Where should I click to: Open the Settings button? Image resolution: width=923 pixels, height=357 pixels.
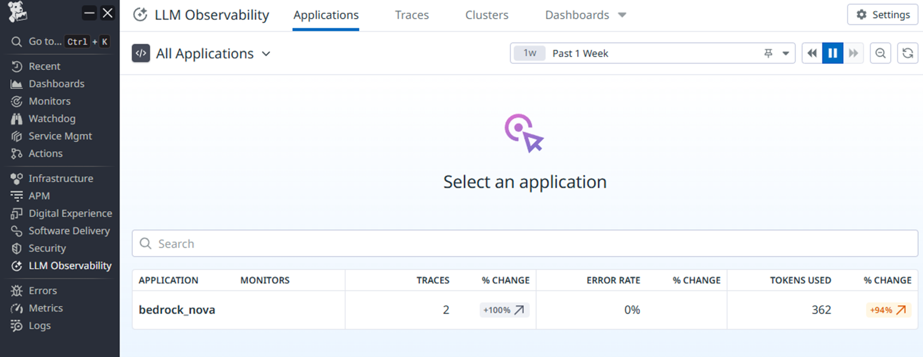click(883, 15)
